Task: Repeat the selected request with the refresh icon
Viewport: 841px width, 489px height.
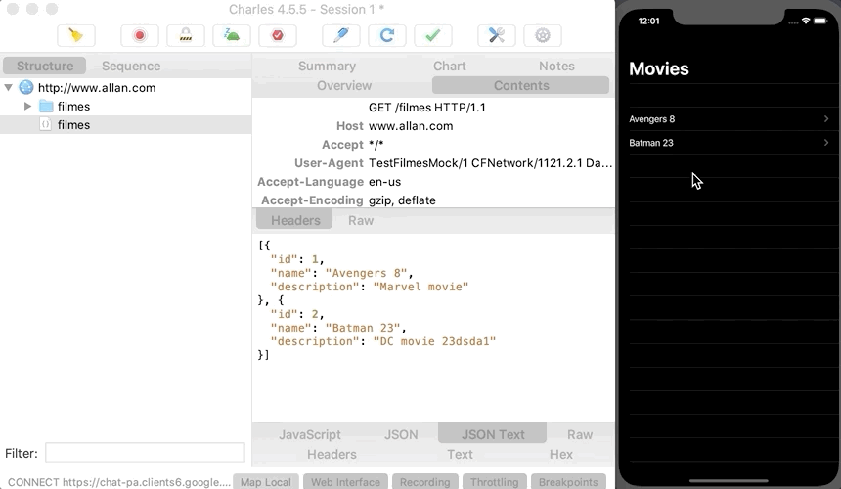Action: [387, 35]
